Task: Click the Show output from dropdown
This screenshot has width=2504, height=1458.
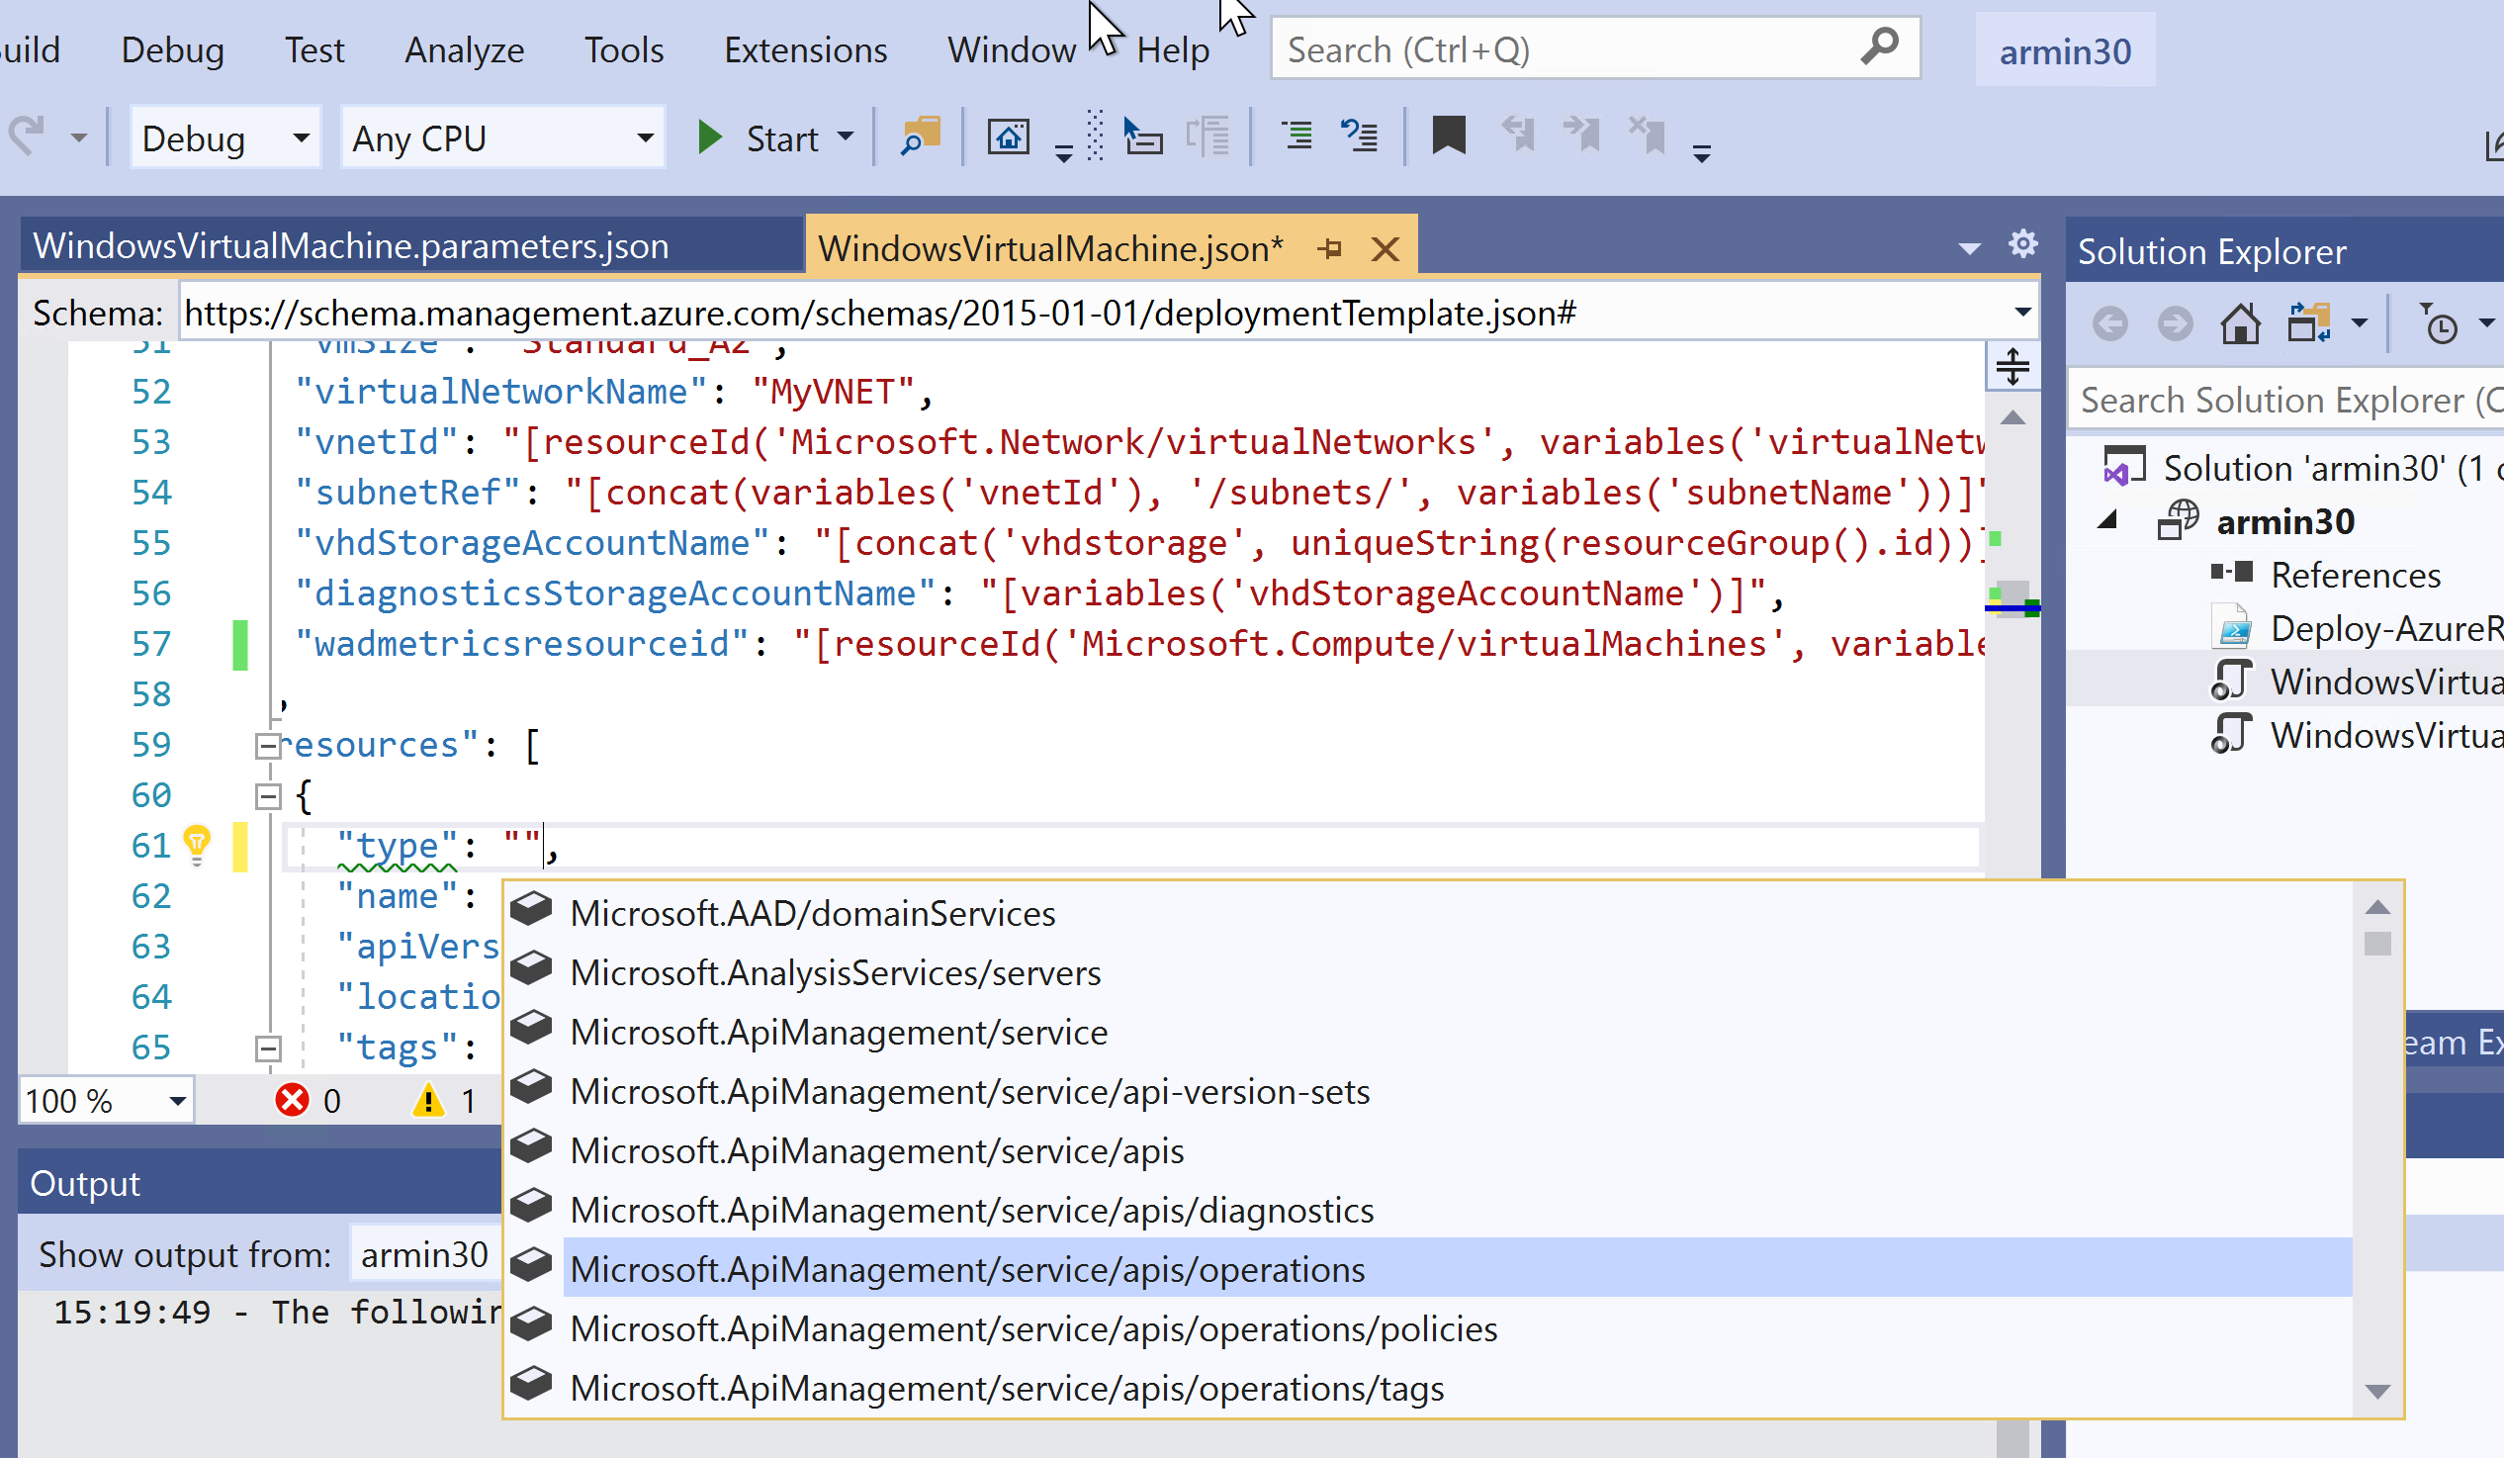Action: pos(423,1253)
